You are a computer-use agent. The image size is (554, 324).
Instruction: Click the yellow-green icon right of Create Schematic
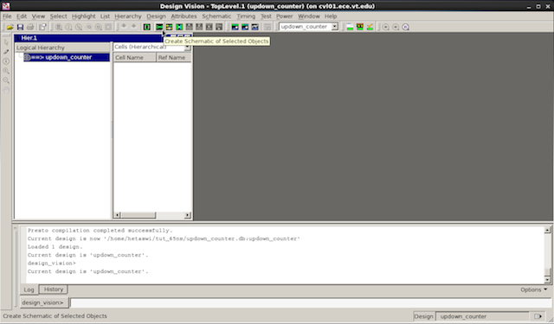pos(170,27)
